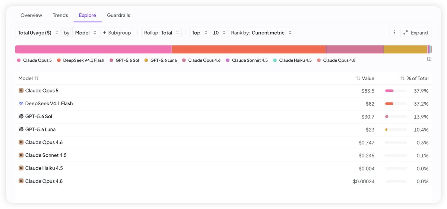Image resolution: width=447 pixels, height=209 pixels.
Task: Sort by the Model column header
Action: click(x=28, y=78)
